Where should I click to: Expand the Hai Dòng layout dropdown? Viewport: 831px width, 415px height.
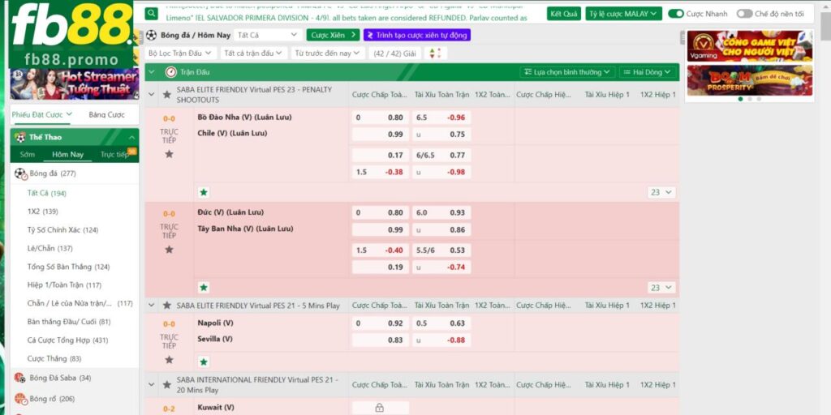click(648, 72)
